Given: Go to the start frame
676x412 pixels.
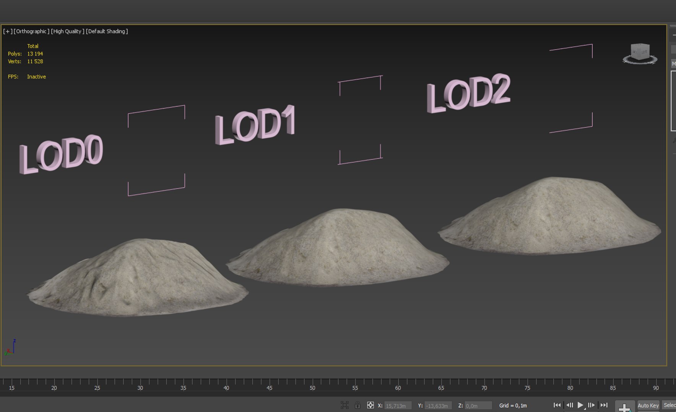Looking at the screenshot, I should point(557,405).
